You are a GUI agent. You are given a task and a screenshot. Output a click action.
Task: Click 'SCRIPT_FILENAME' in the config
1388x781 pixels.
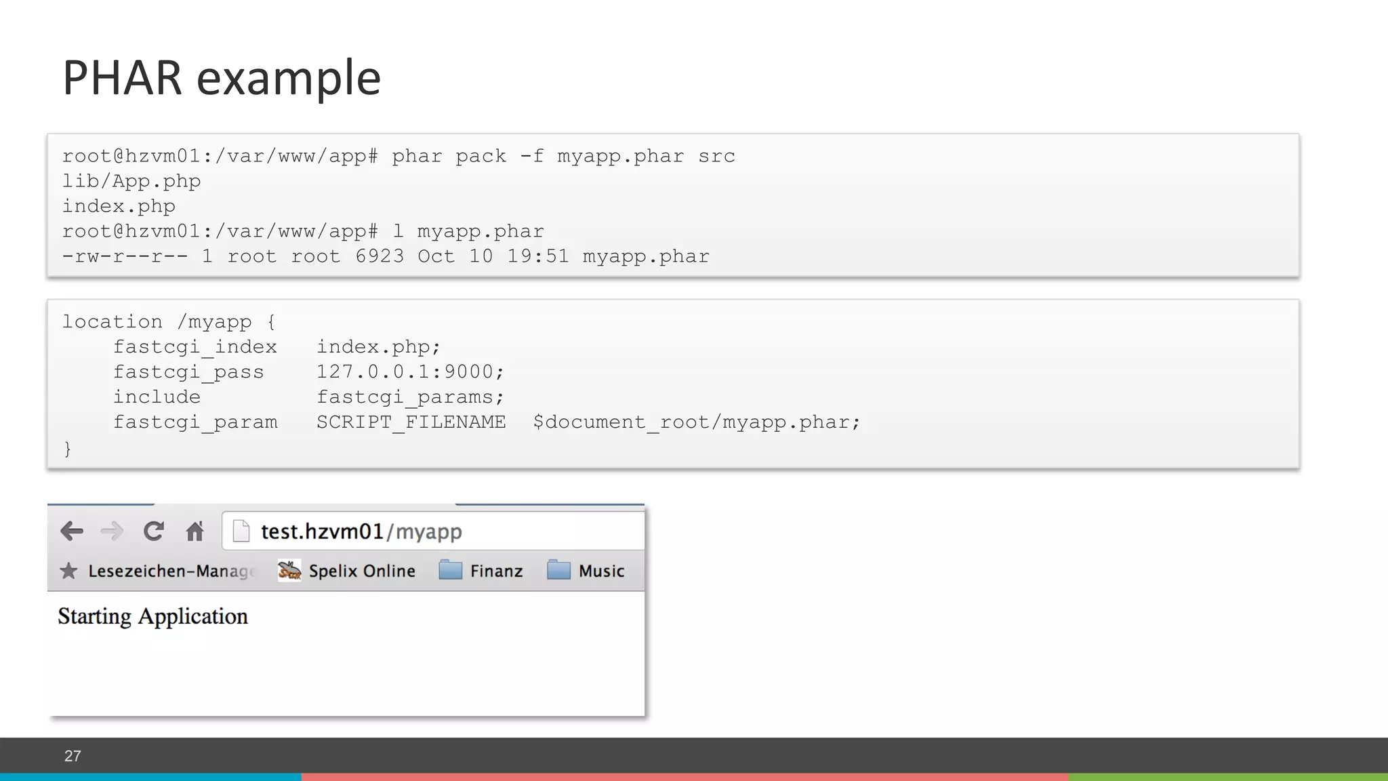pos(411,422)
